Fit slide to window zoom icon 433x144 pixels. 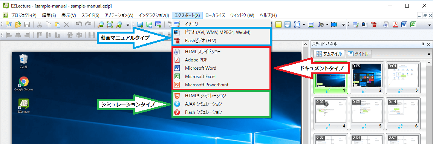[x=110, y=25]
